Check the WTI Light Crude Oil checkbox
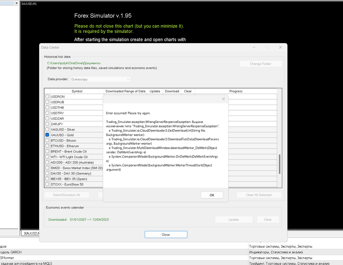Screen dimensions: 343x265 tap(47, 157)
